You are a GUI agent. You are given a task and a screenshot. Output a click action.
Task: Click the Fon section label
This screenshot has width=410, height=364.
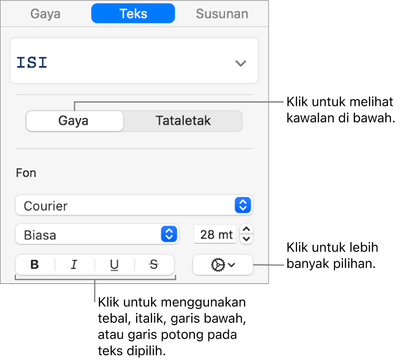[x=26, y=173]
